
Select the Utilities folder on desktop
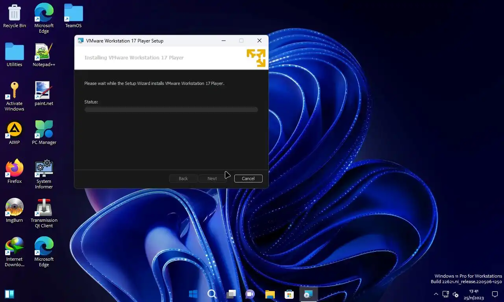15,55
